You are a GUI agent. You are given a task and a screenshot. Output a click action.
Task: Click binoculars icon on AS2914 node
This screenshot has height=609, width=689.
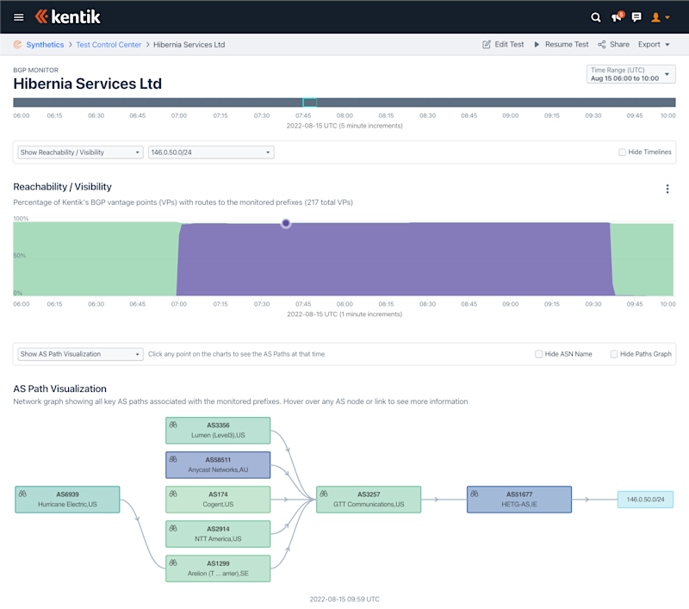[173, 528]
